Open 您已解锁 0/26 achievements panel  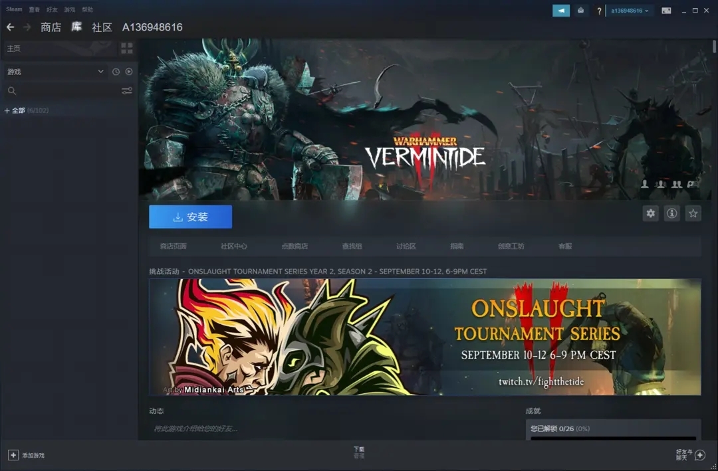point(613,430)
